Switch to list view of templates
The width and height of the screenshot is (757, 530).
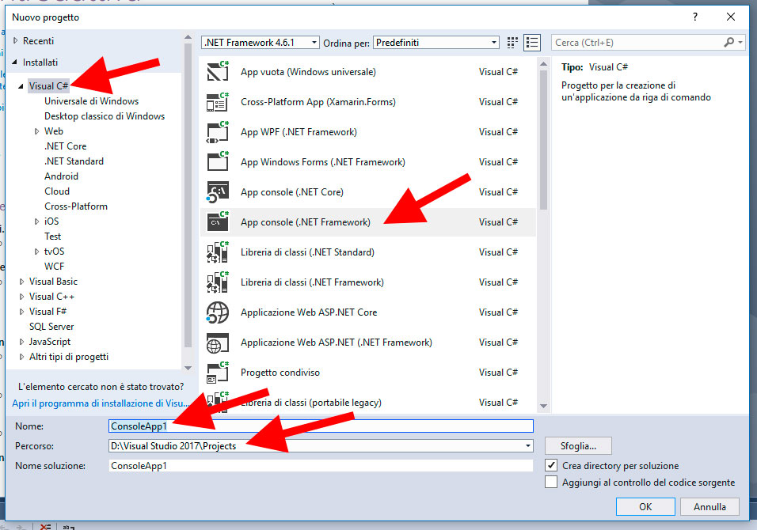[x=532, y=43]
